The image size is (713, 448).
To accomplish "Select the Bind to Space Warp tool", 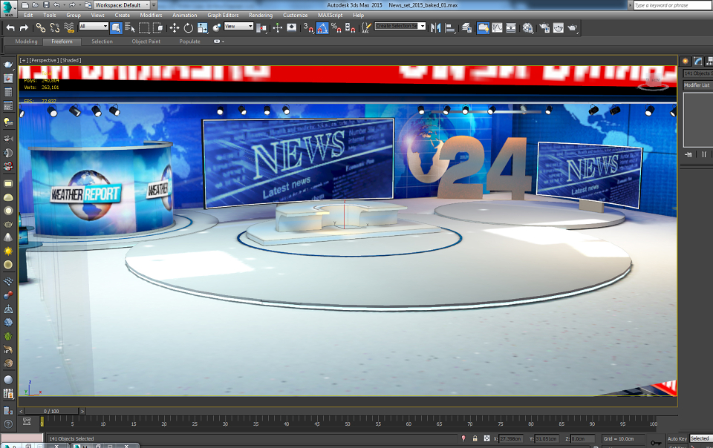I will 68,28.
